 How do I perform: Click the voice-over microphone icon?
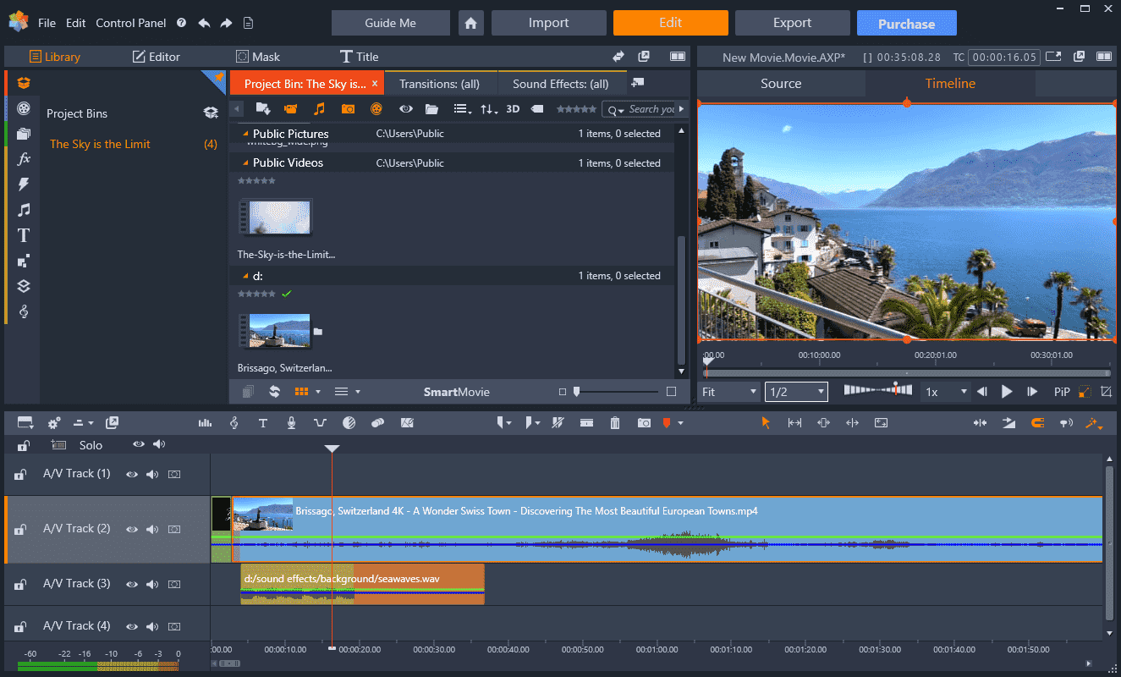coord(291,423)
